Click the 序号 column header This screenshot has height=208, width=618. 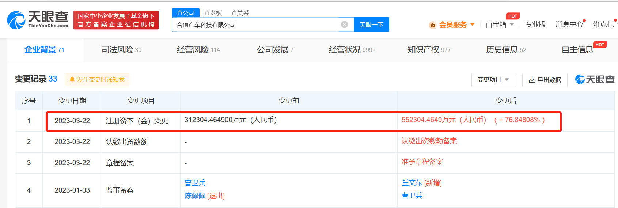pyautogui.click(x=29, y=101)
